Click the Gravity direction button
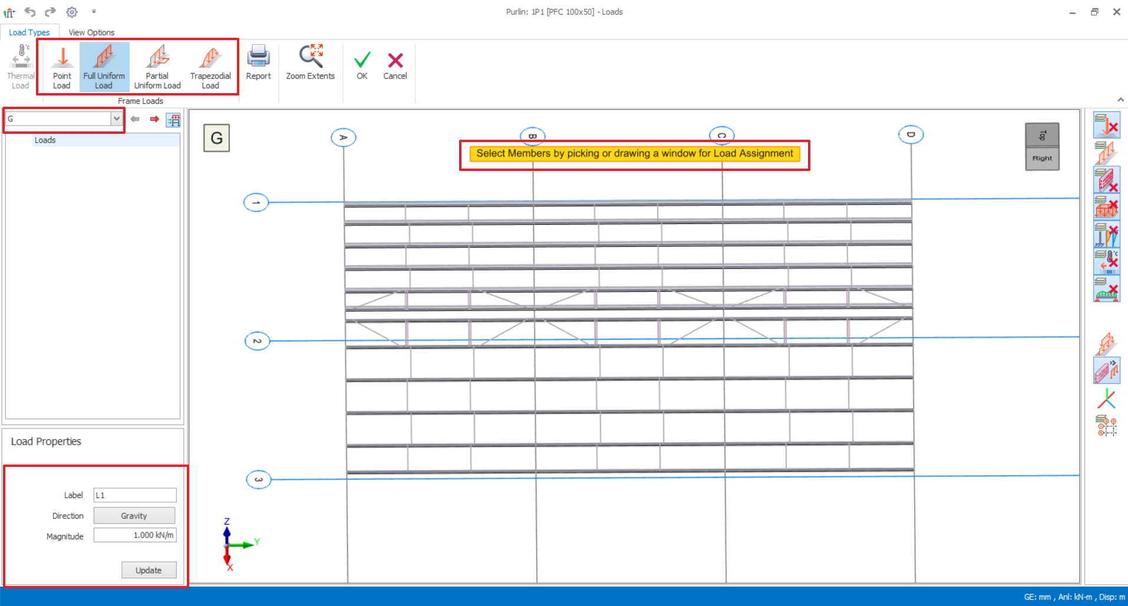The image size is (1128, 606). click(134, 516)
